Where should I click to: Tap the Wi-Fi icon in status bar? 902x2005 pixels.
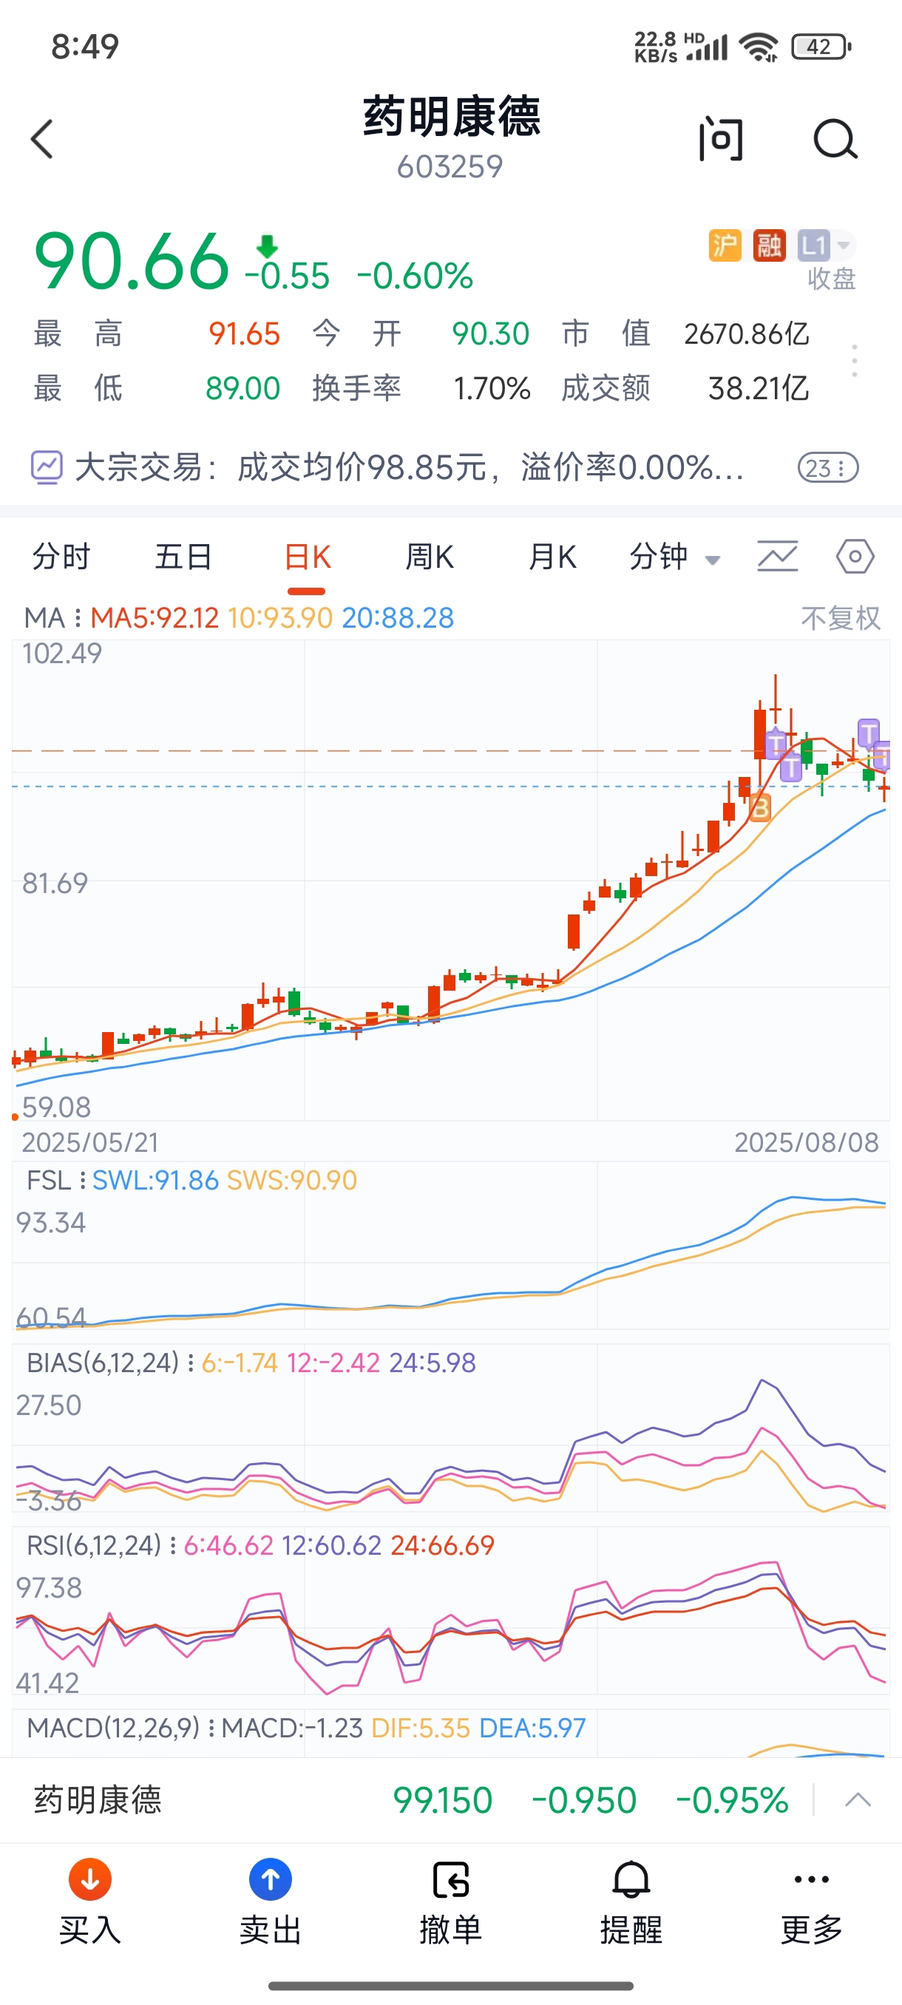pos(759,47)
